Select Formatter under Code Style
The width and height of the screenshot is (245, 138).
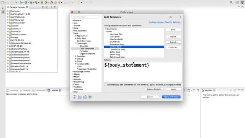84,51
